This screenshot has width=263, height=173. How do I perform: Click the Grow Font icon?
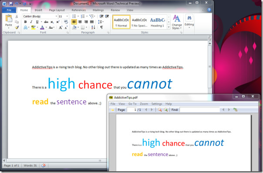(x=61, y=27)
